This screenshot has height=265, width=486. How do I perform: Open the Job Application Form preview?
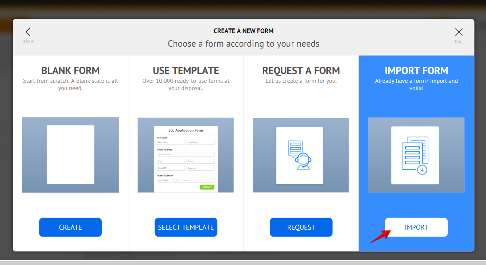pos(186,155)
